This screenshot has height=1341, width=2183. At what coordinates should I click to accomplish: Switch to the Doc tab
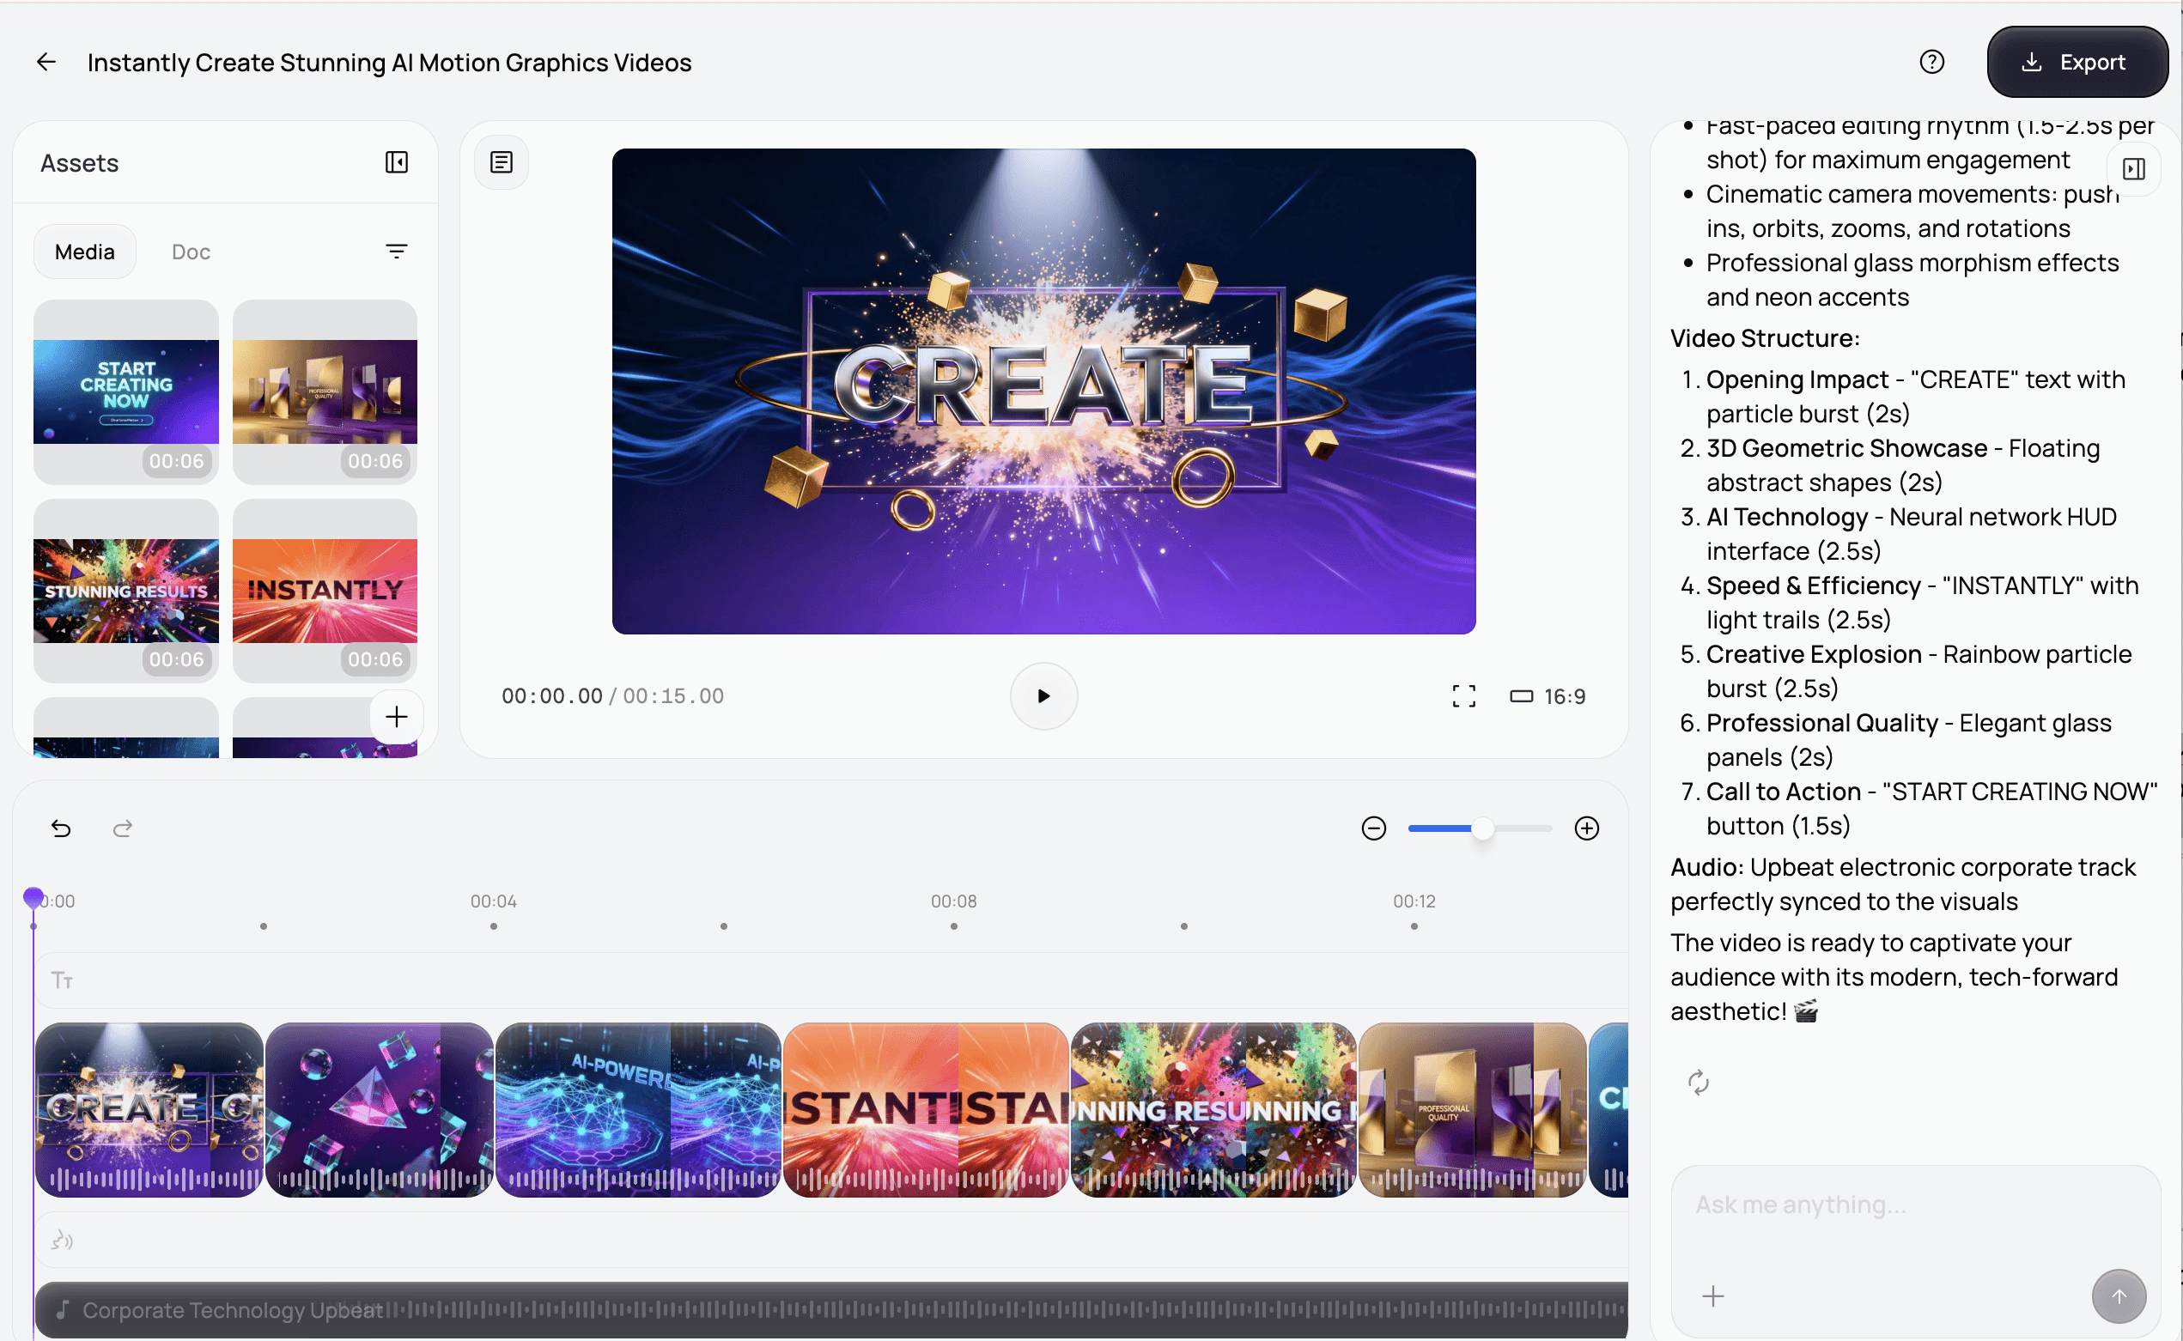coord(191,252)
